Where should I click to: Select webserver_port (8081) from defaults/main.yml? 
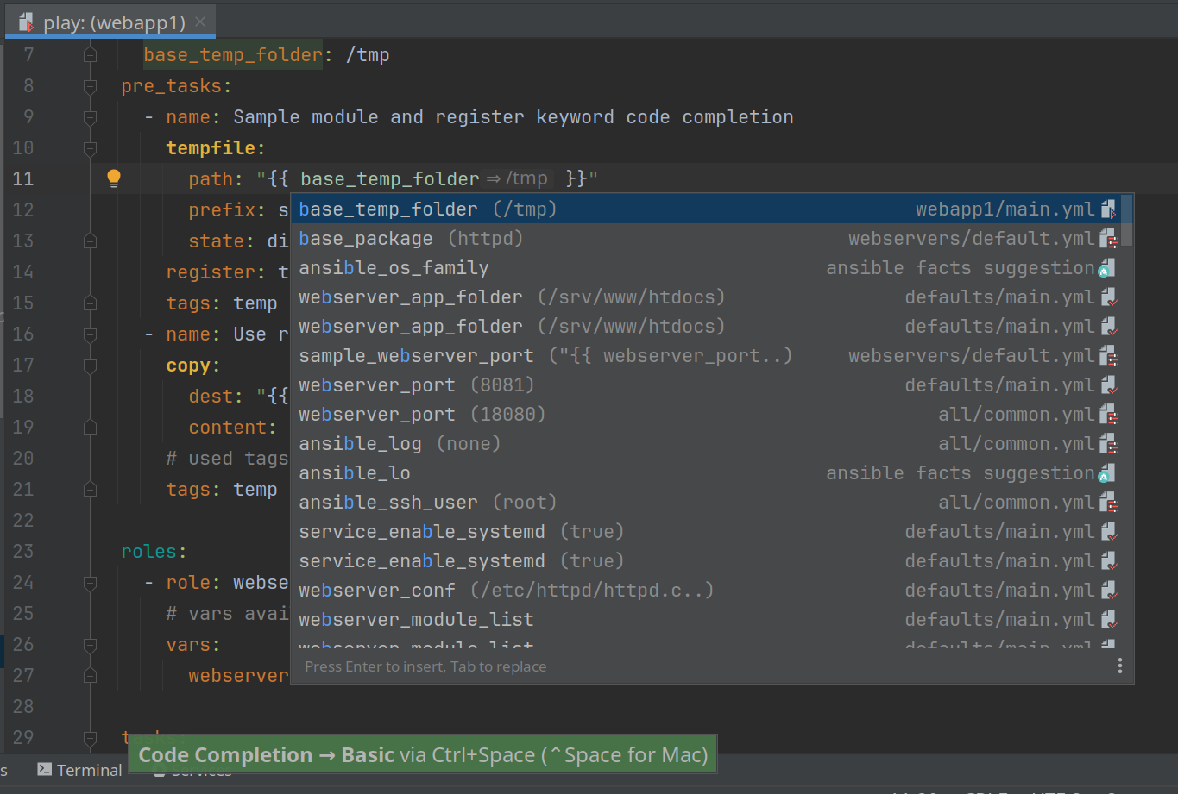coord(707,384)
